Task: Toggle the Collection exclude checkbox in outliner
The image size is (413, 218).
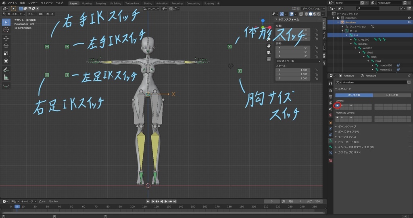Action: (x=338, y=18)
